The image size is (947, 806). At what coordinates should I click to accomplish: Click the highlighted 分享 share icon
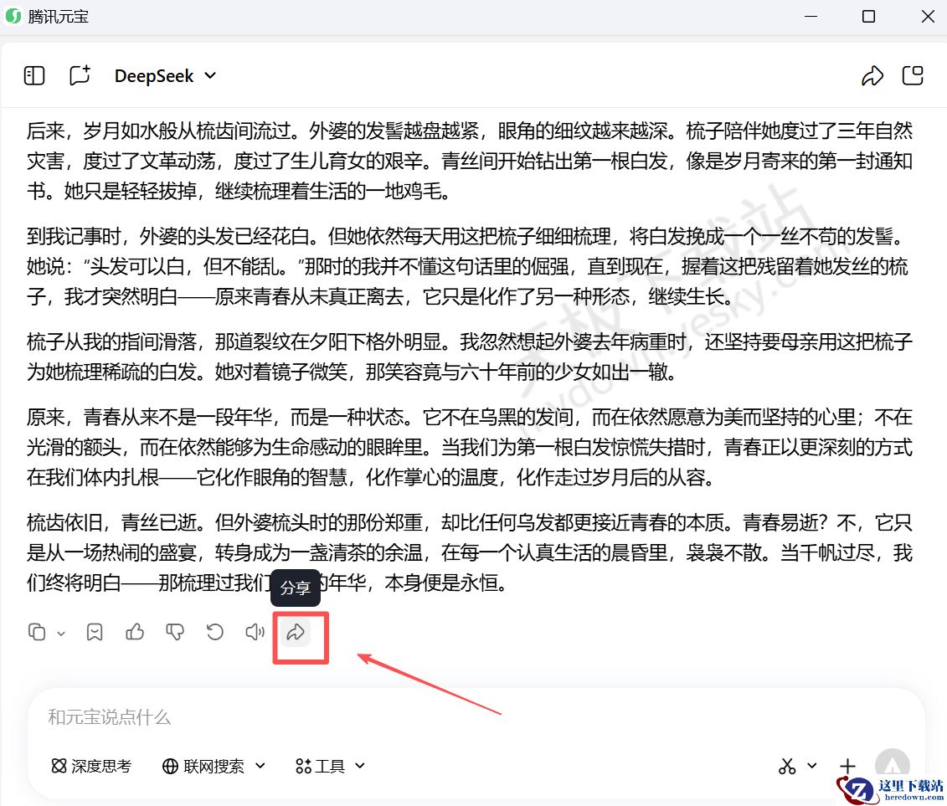click(x=296, y=633)
